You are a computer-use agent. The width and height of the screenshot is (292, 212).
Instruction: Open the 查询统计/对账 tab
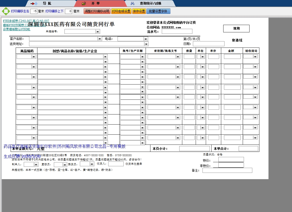[x=150, y=4]
